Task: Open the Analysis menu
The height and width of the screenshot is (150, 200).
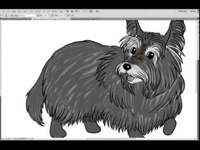Action: pos(37,11)
